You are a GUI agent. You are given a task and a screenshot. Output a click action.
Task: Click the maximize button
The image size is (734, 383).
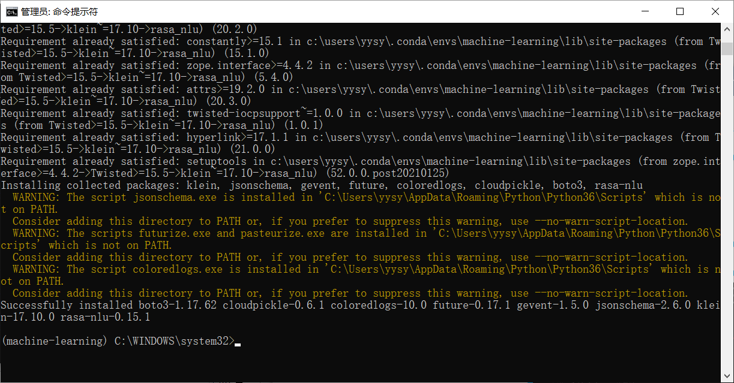point(680,11)
